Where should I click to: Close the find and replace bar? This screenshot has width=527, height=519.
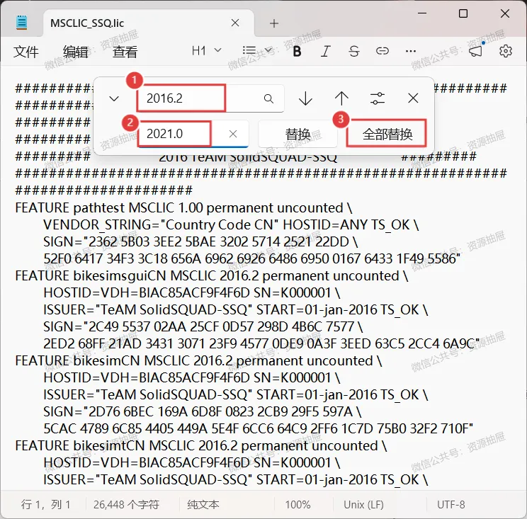413,98
